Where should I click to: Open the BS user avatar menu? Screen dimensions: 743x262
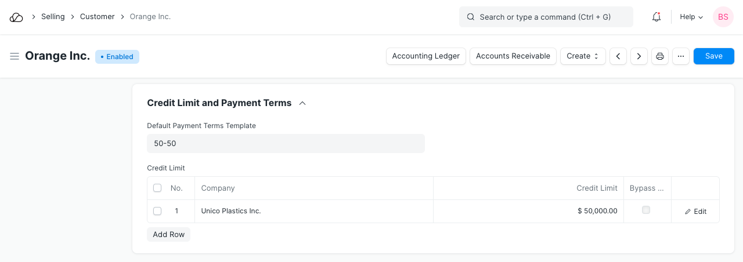click(723, 17)
